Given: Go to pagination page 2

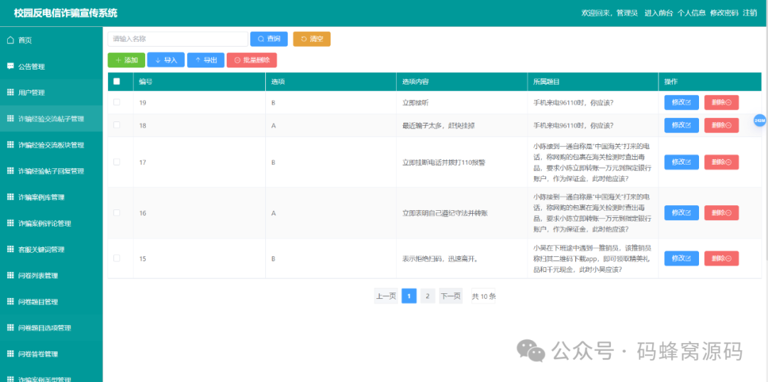Looking at the screenshot, I should point(427,296).
